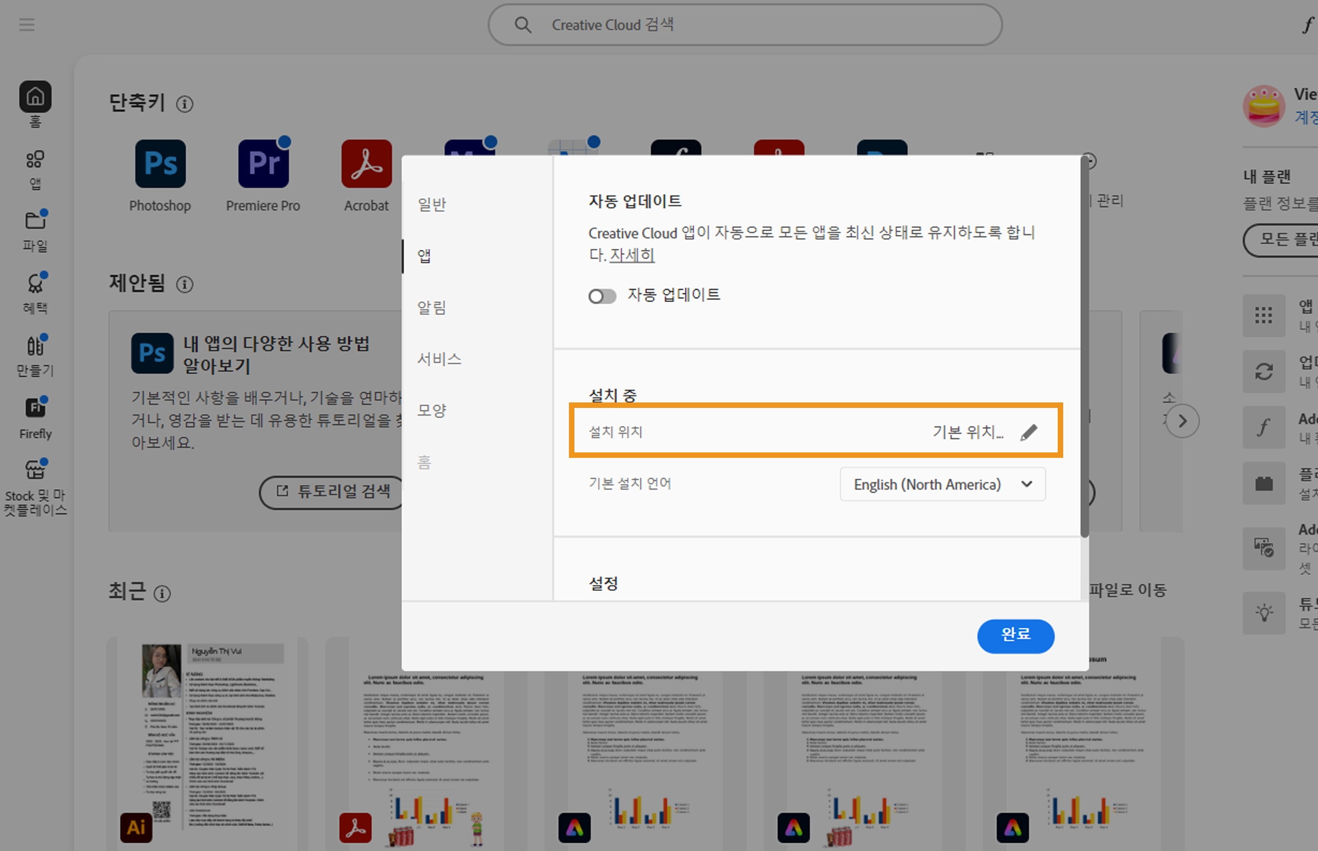Launch the Premiere Pro shortcut
Image resolution: width=1318 pixels, height=851 pixels.
click(x=263, y=163)
